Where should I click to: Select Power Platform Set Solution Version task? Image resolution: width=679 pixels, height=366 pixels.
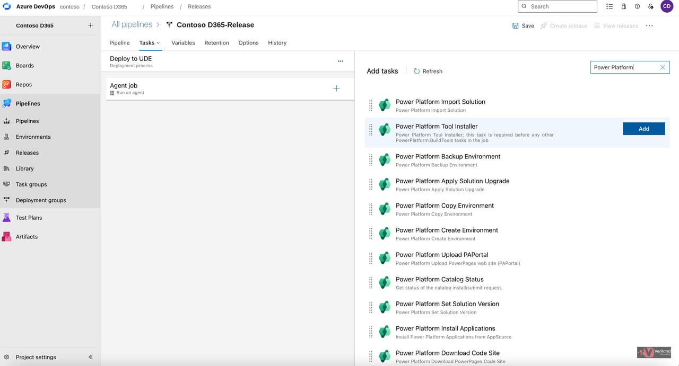tap(517, 308)
